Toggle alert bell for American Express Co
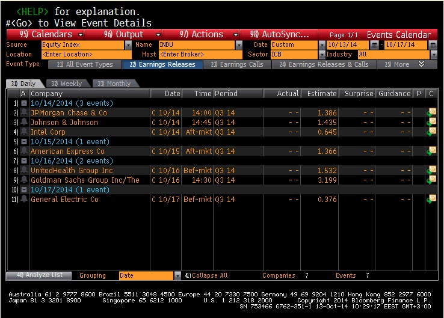 24,151
